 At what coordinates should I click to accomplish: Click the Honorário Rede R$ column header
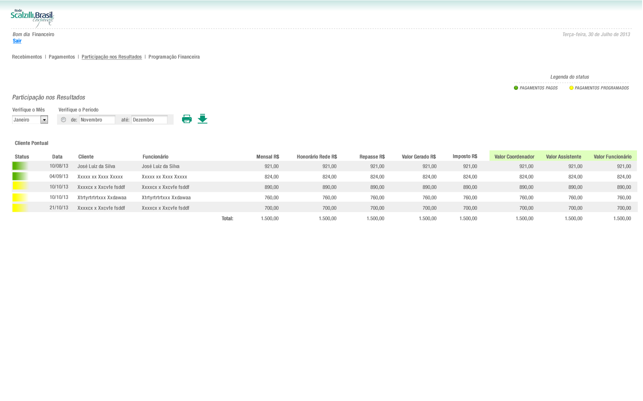coord(317,157)
